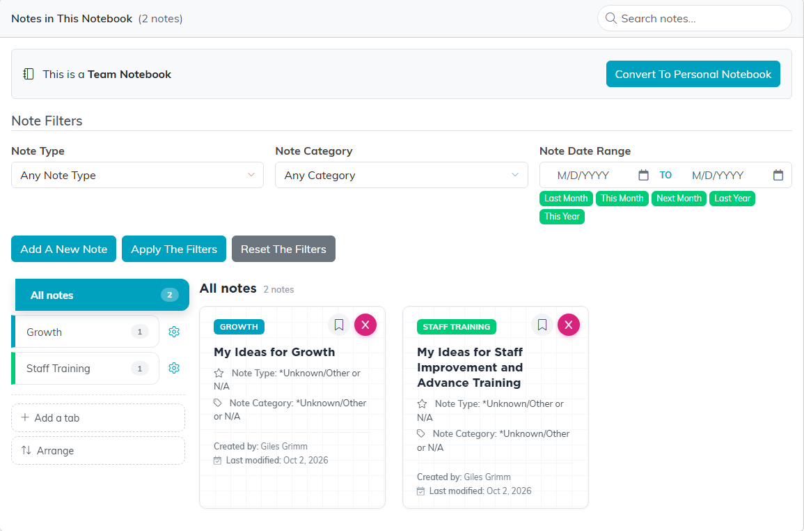Bookmark the Staff Improvement note card
804x531 pixels.
pos(542,325)
